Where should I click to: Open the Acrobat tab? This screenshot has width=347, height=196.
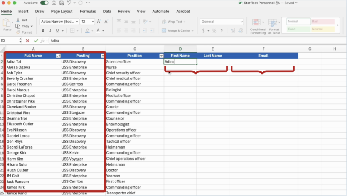[x=183, y=11]
